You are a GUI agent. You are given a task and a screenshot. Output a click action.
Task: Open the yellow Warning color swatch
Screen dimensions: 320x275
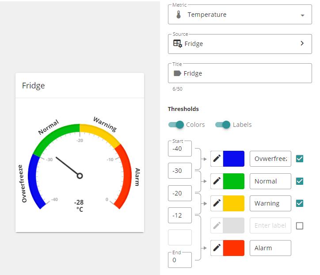click(234, 203)
